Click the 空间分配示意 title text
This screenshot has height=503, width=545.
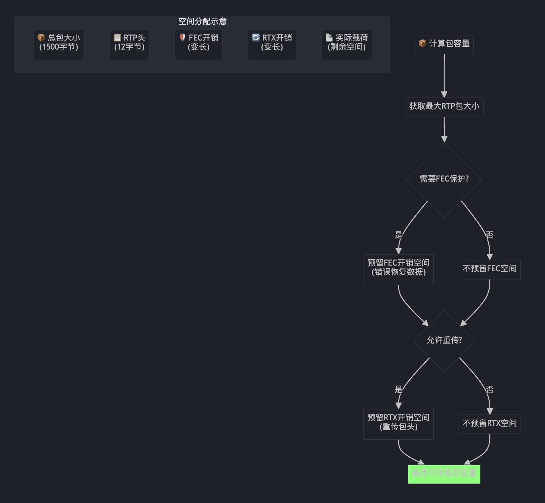(202, 21)
